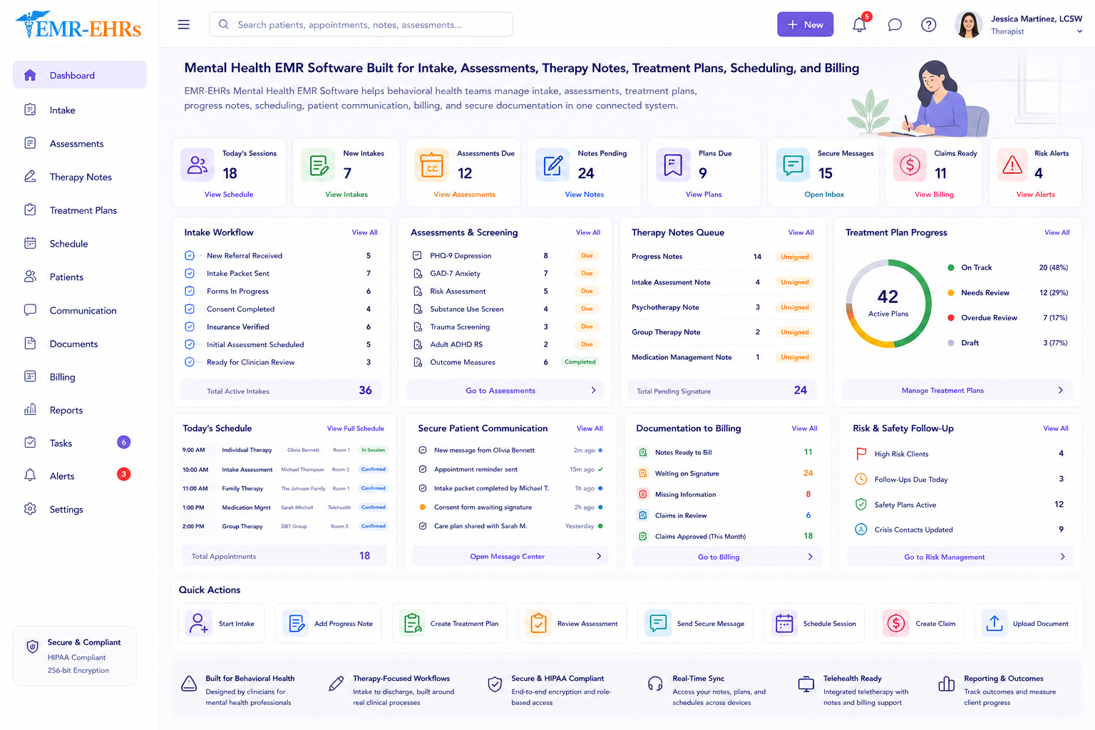The image size is (1095, 730).
Task: Click the High Risk Clients flag icon
Action: pos(861,453)
